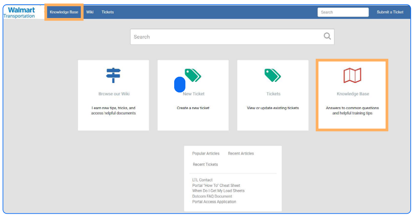Focus the small search field in the header

click(x=343, y=12)
